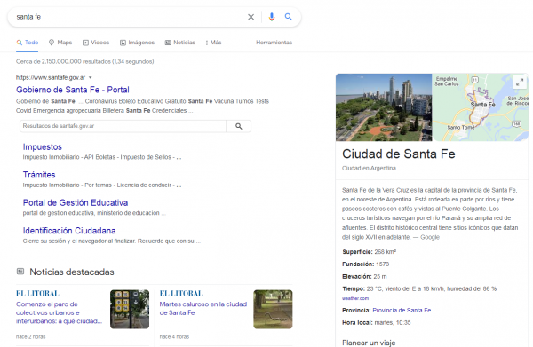Open the Más menu
The height and width of the screenshot is (347, 533).
click(x=213, y=43)
